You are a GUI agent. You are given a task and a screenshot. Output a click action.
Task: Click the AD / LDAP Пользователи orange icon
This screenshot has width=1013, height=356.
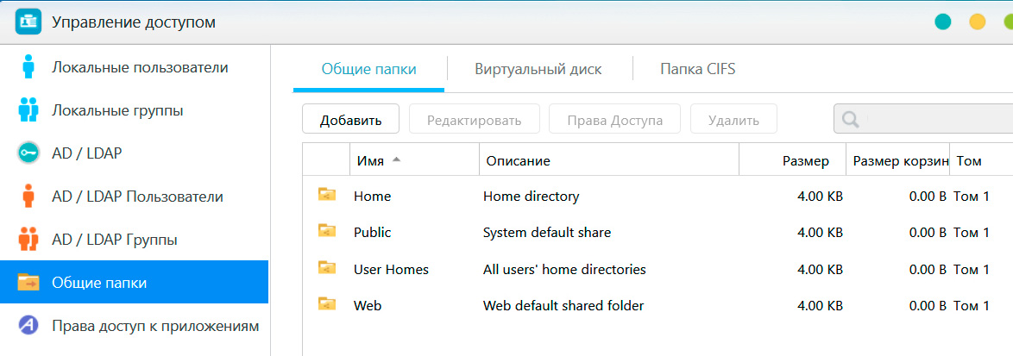coord(28,197)
